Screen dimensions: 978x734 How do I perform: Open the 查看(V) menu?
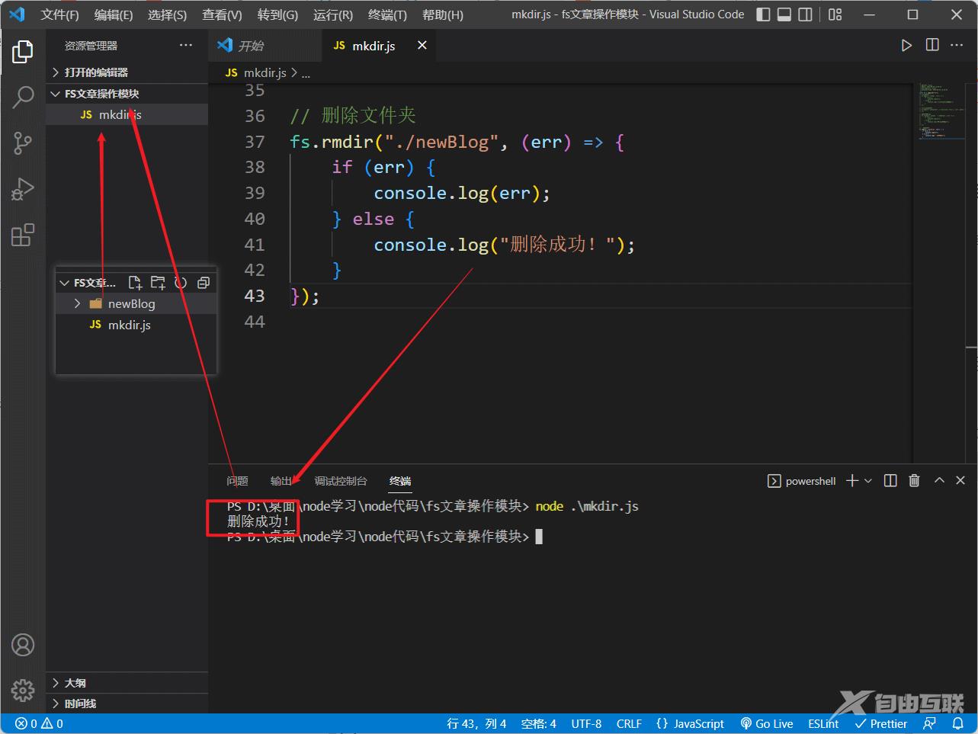tap(222, 14)
